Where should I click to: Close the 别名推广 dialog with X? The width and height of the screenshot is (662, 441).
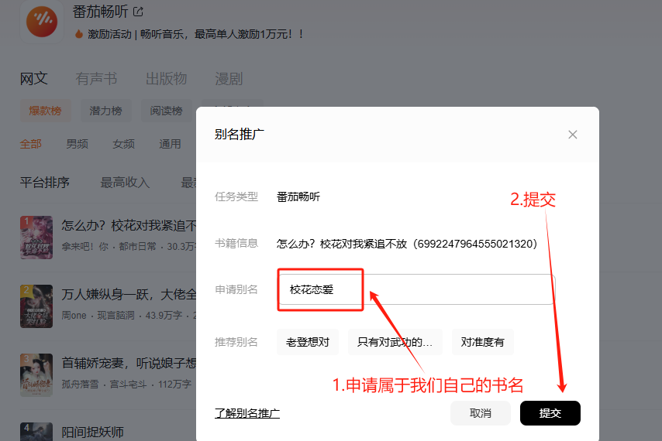point(573,135)
